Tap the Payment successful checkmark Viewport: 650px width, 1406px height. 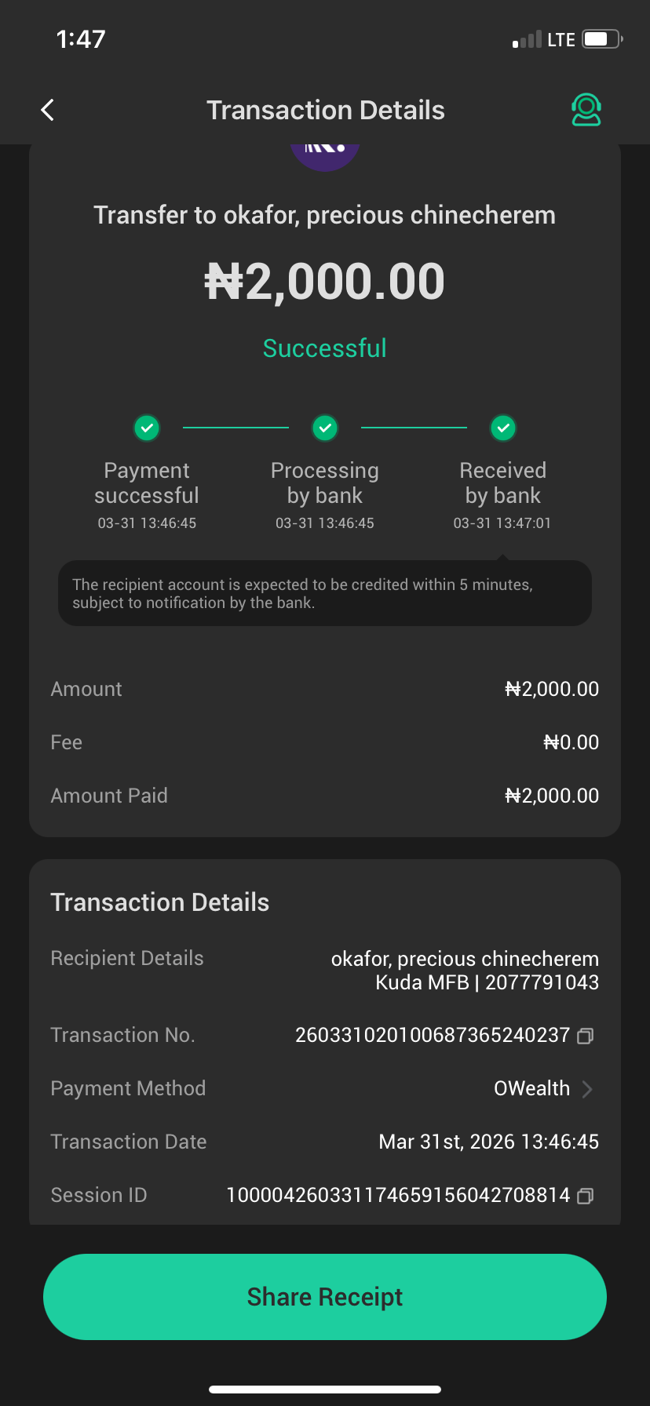(x=147, y=428)
